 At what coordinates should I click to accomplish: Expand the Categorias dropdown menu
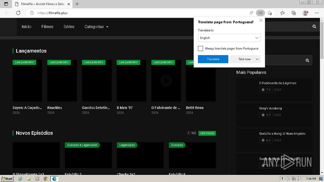coord(96,27)
